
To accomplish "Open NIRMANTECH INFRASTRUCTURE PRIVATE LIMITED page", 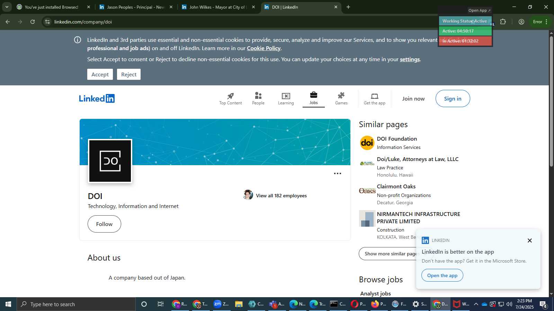I will pos(419,218).
